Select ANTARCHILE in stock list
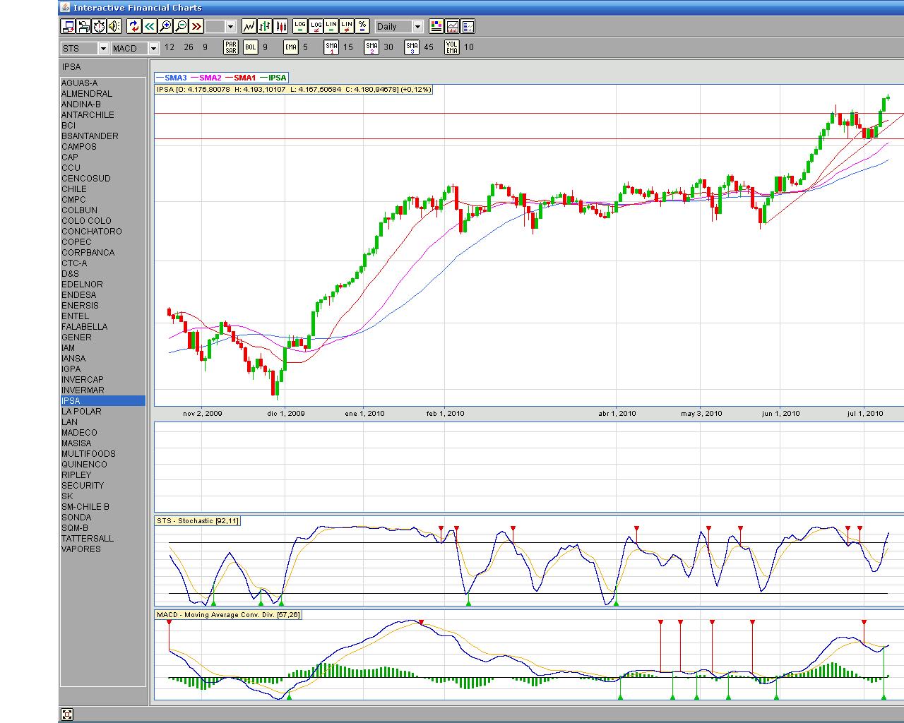This screenshot has width=904, height=723. coord(103,114)
